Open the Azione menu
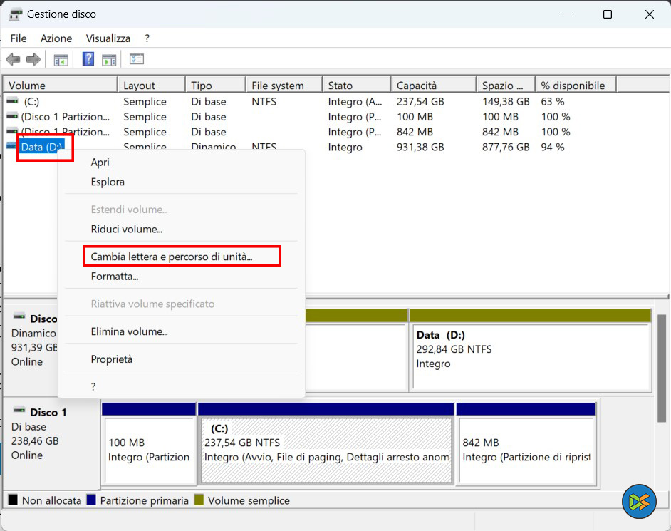671x531 pixels. pos(56,38)
